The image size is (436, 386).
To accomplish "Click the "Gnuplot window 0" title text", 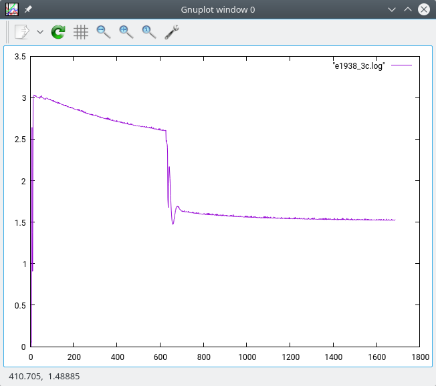I will pyautogui.click(x=218, y=10).
